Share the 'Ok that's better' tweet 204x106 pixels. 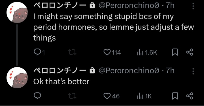(x=190, y=96)
